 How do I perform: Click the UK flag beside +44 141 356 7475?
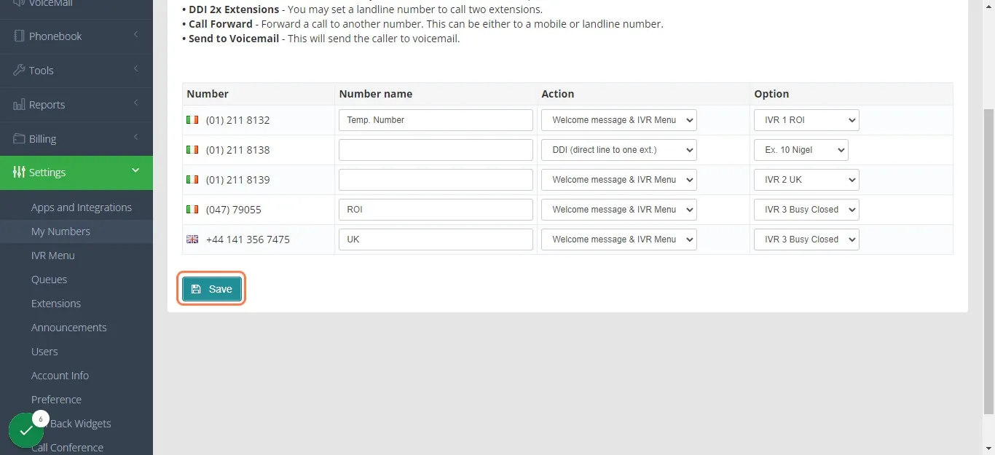coord(192,240)
